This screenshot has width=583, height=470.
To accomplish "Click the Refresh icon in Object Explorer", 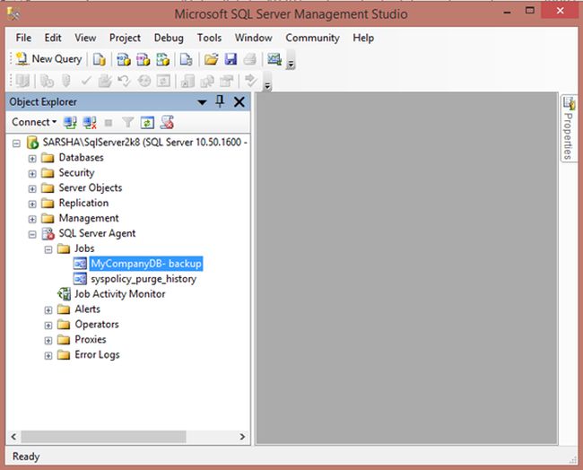I will pyautogui.click(x=147, y=122).
